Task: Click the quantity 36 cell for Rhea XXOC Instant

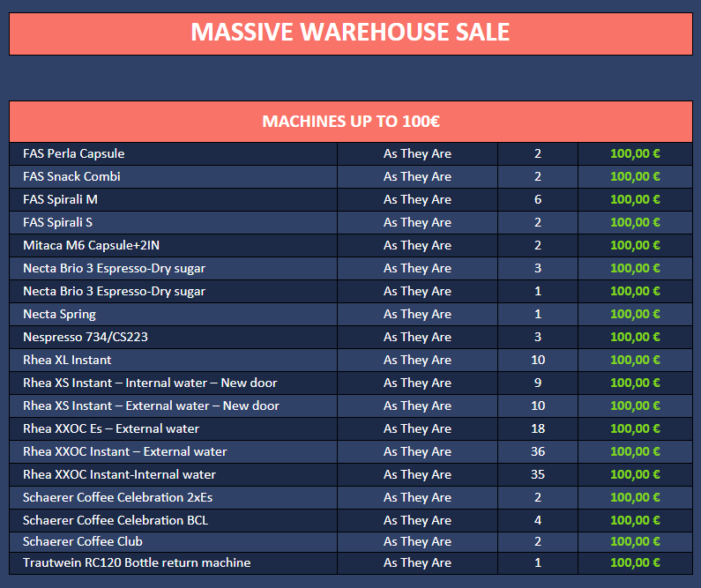Action: click(x=538, y=451)
